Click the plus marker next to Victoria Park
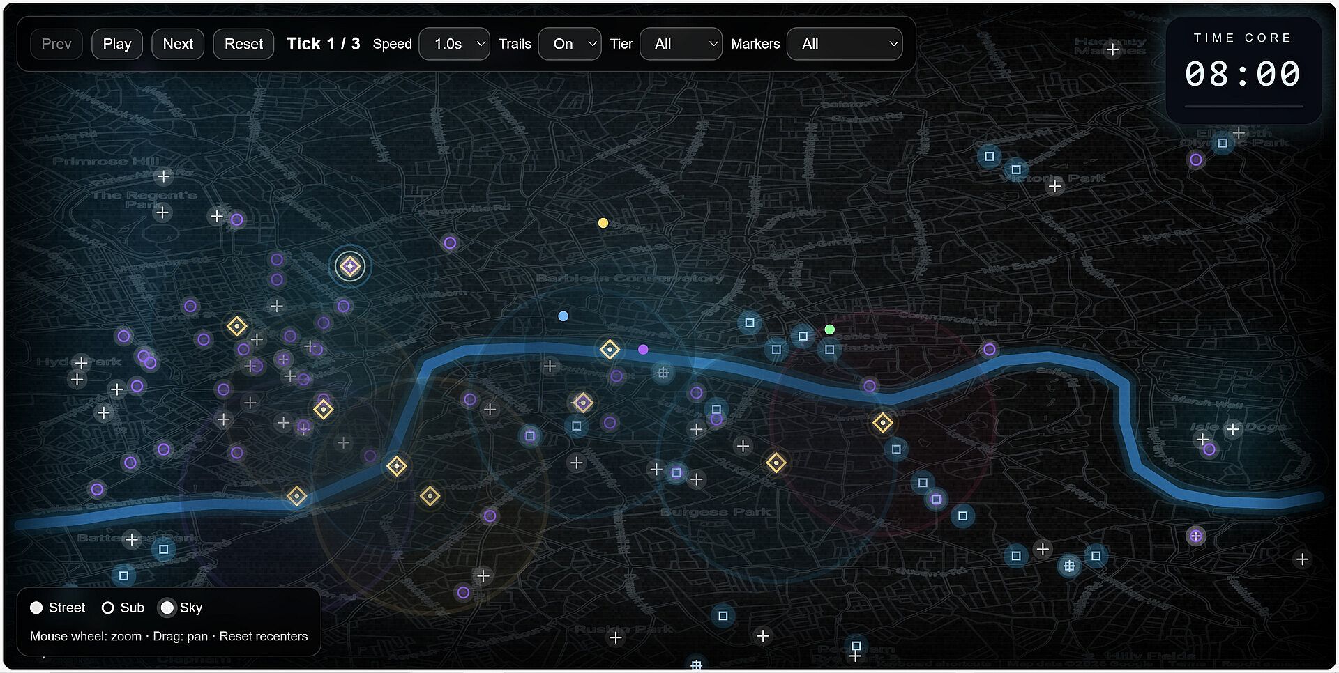This screenshot has height=673, width=1339. 1055,186
